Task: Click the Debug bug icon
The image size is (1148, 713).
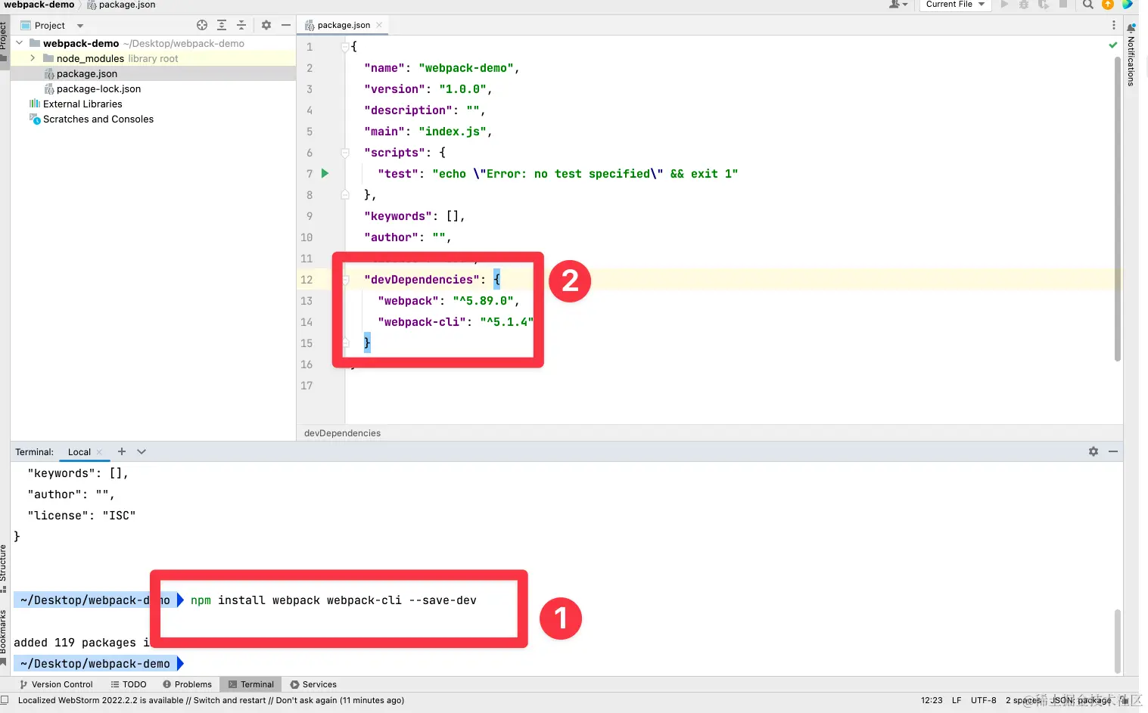Action: tap(1024, 5)
